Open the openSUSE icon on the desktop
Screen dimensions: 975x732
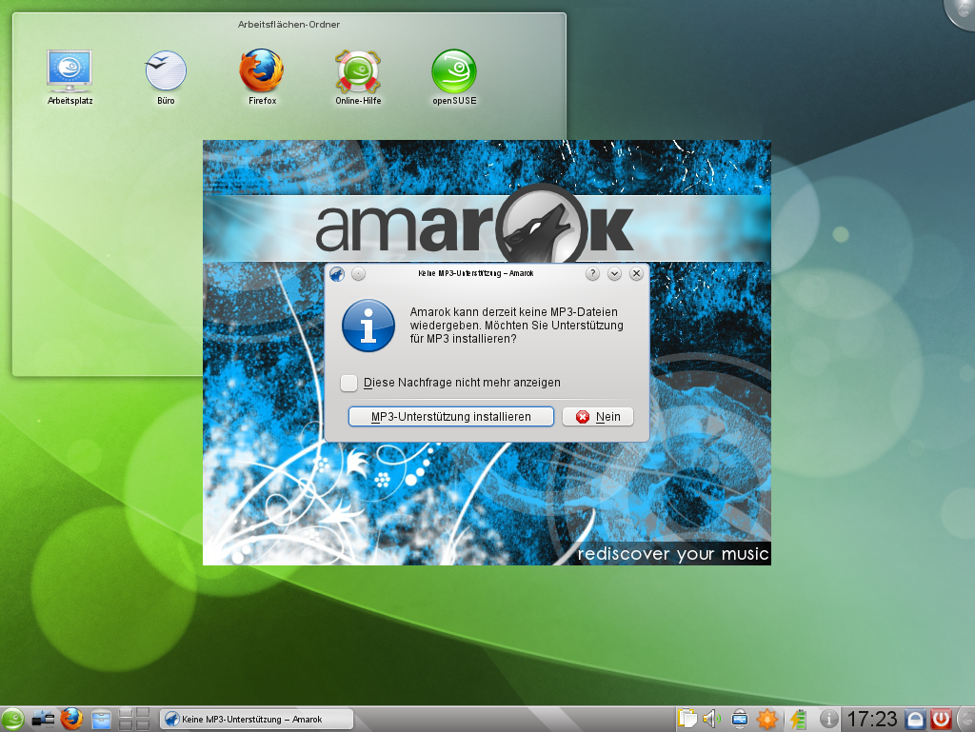tap(455, 69)
